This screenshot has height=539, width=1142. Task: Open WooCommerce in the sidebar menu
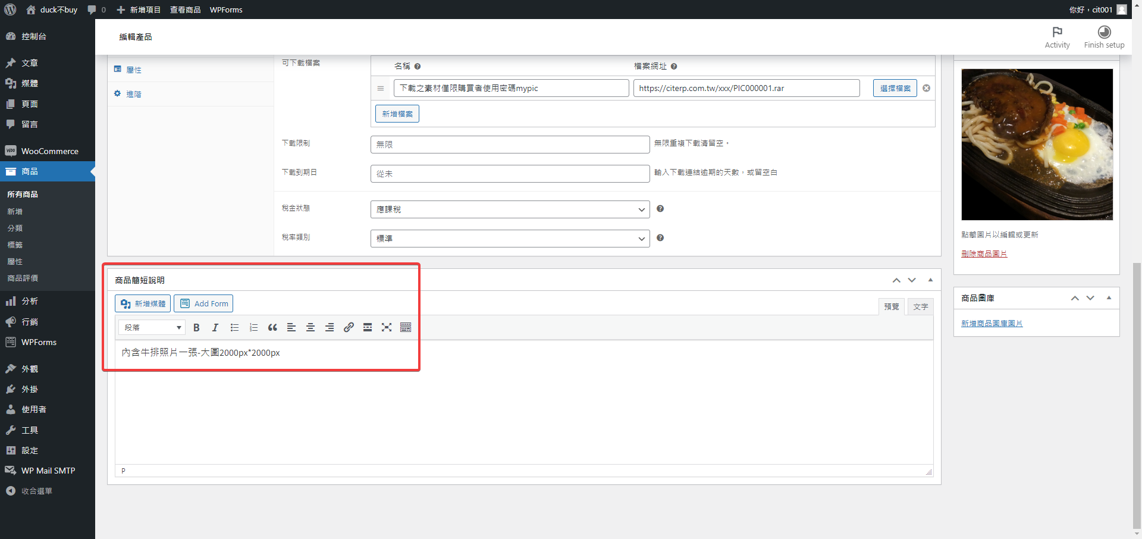point(49,151)
